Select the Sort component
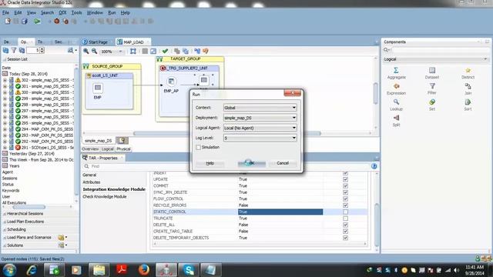This screenshot has width=493, height=277. [468, 105]
